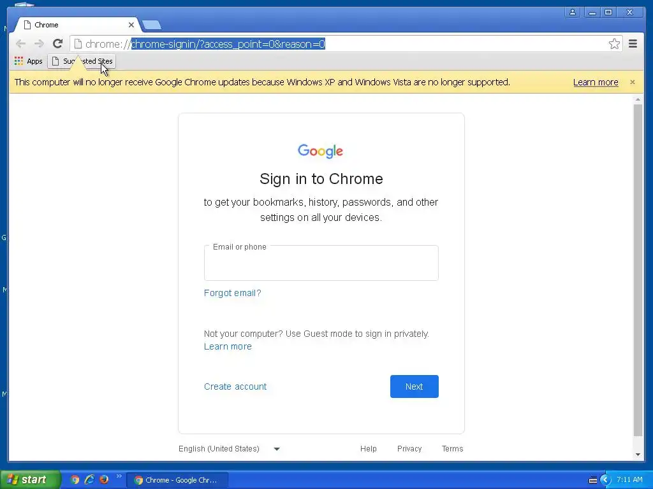Viewport: 653px width, 489px height.
Task: Open Suggested Sites bookmark
Action: point(82,61)
